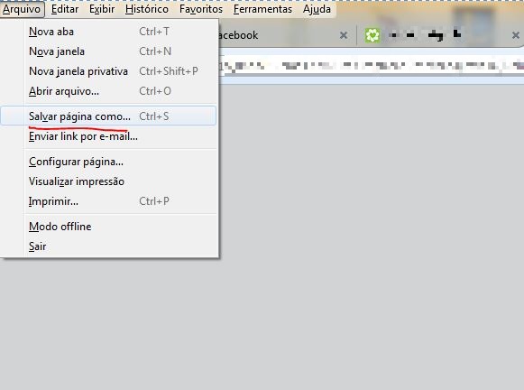Open the Exibir menu

tap(102, 9)
